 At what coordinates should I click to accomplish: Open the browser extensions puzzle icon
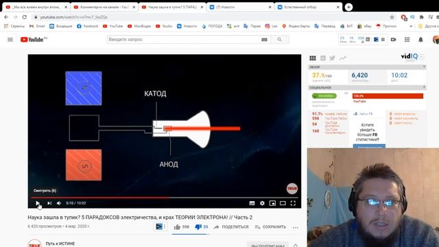pyautogui.click(x=421, y=17)
